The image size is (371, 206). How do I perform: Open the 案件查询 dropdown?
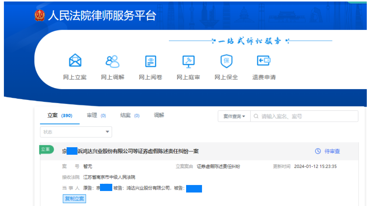[x=234, y=116]
